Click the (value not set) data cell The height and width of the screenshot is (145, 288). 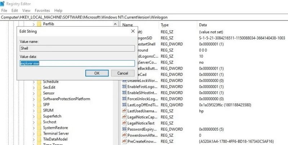pyautogui.click(x=211, y=32)
